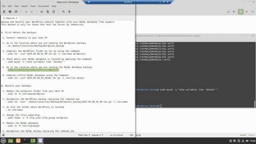256x144 pixels.
Task: Open the Linux Mint start menu
Action: tap(3, 141)
